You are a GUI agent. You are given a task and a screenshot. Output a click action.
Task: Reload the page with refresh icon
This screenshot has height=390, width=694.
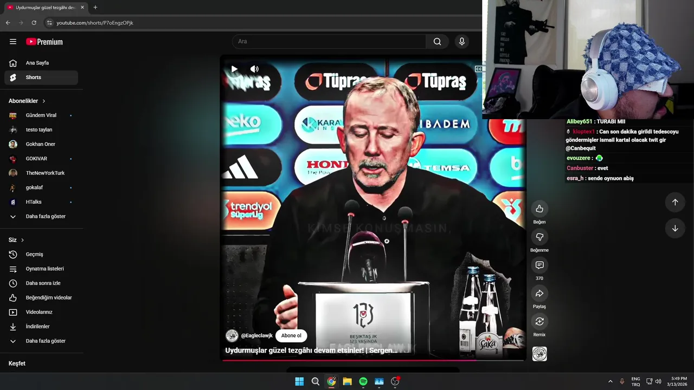[x=34, y=23]
